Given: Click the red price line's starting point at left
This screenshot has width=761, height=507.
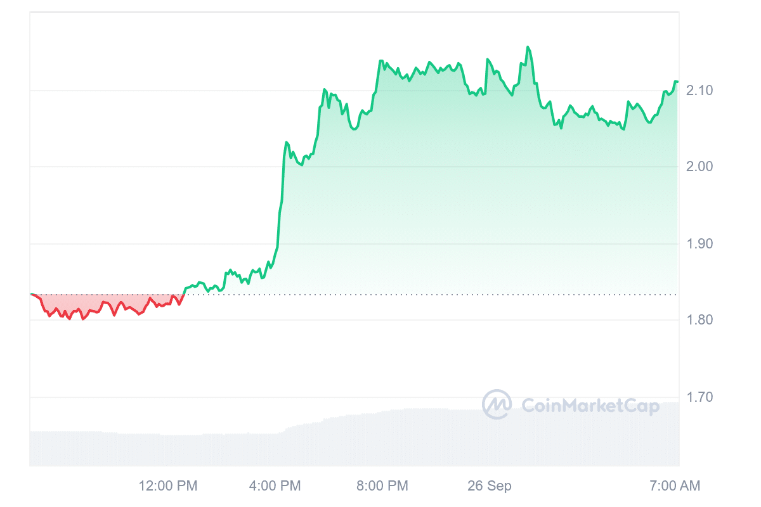Looking at the screenshot, I should pos(31,295).
